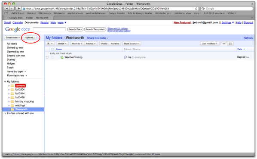Click the browser URL address field
Image resolution: width=257 pixels, height=159 pixels.
110,9
